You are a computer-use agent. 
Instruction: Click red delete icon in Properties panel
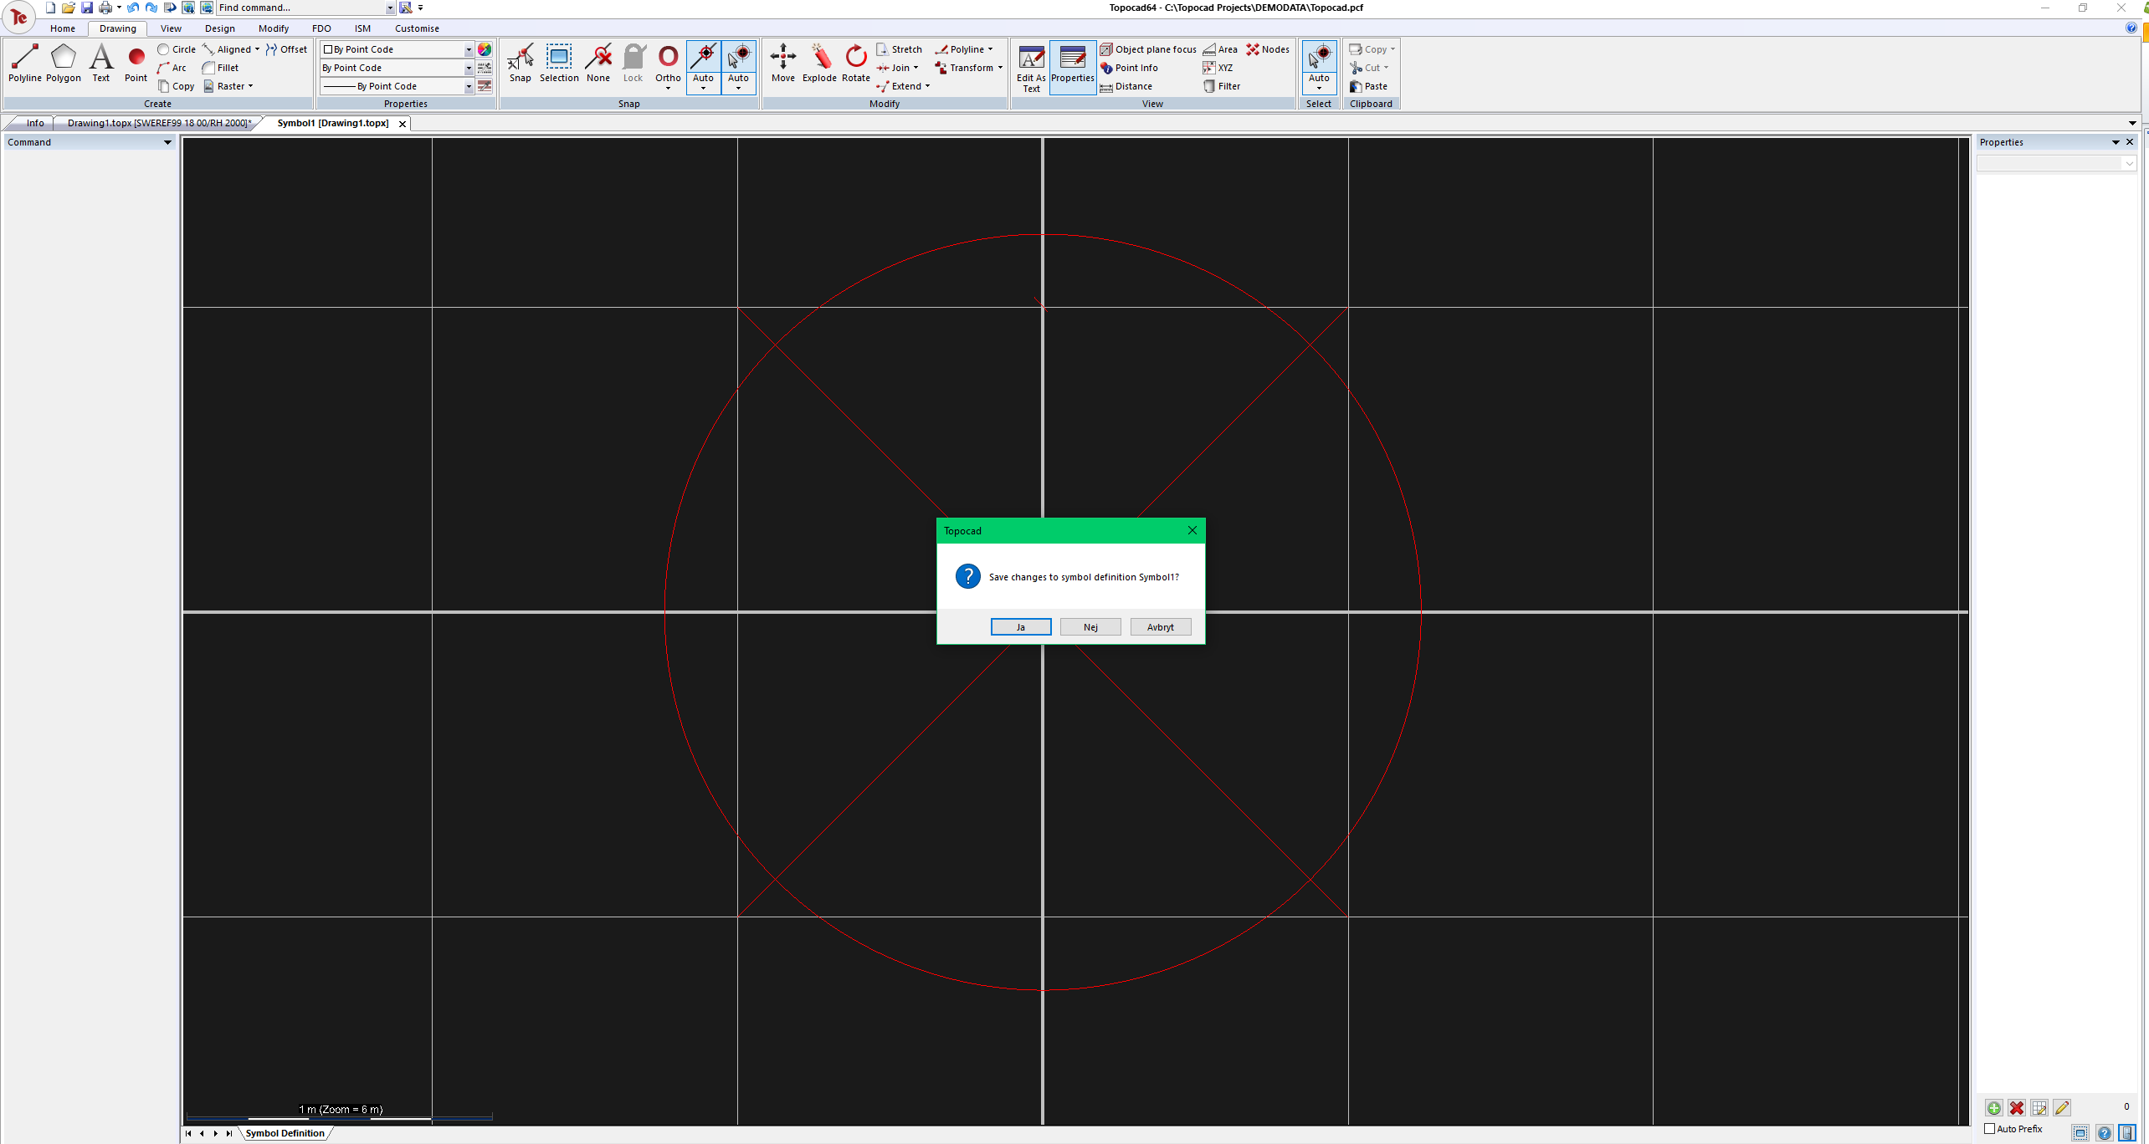[2017, 1108]
